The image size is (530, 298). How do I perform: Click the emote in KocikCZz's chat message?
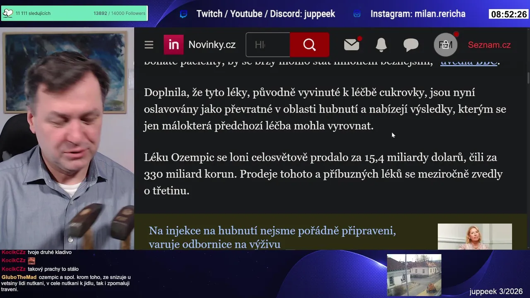pyautogui.click(x=31, y=261)
